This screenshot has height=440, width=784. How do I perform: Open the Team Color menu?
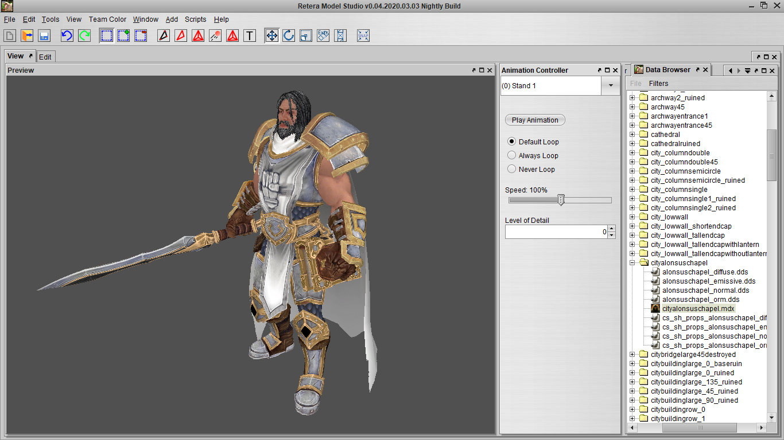[107, 19]
